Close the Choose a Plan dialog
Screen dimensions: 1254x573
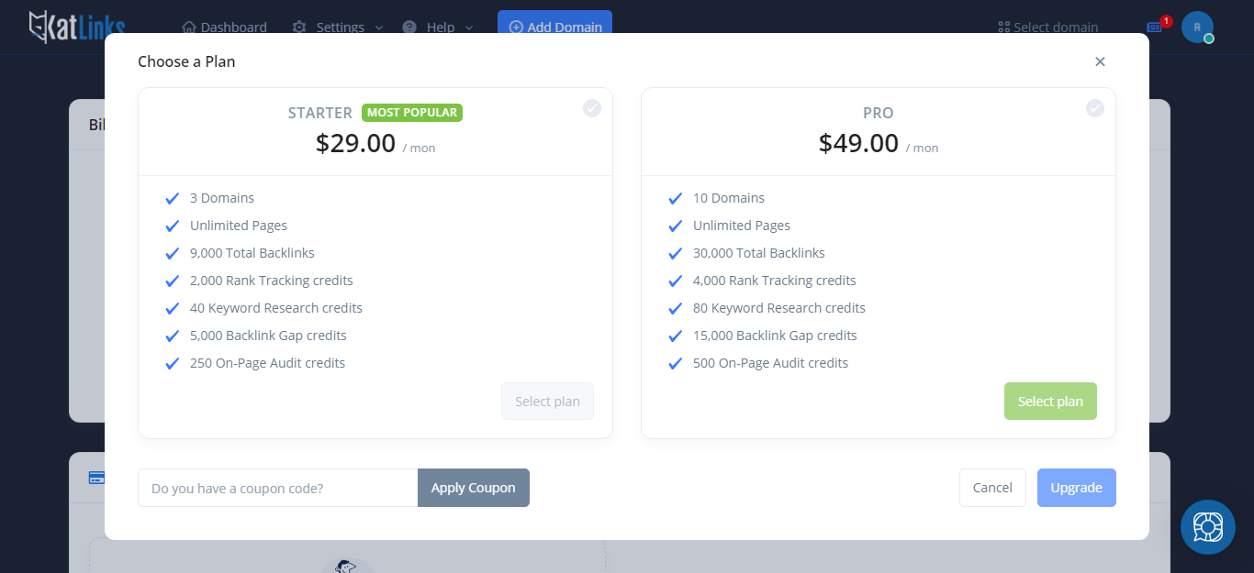coord(1100,61)
